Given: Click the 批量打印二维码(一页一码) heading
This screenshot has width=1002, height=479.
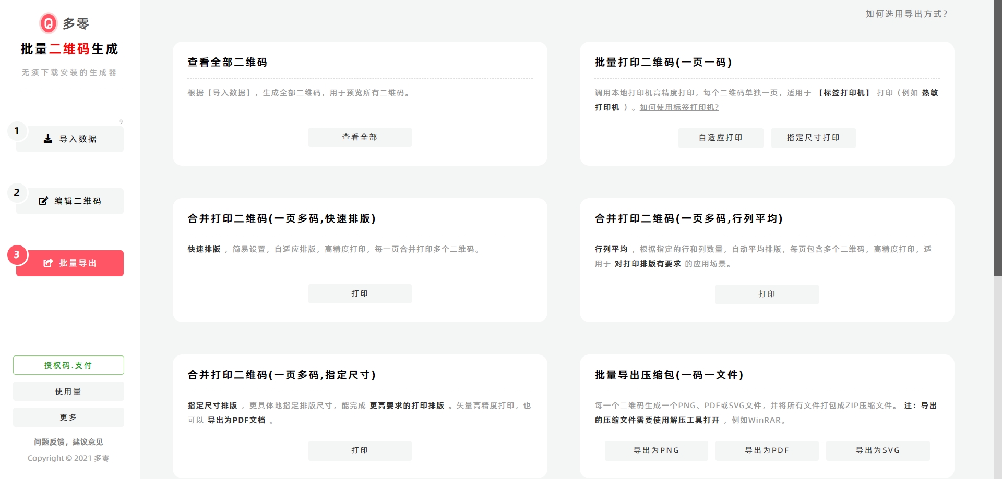Looking at the screenshot, I should point(663,62).
